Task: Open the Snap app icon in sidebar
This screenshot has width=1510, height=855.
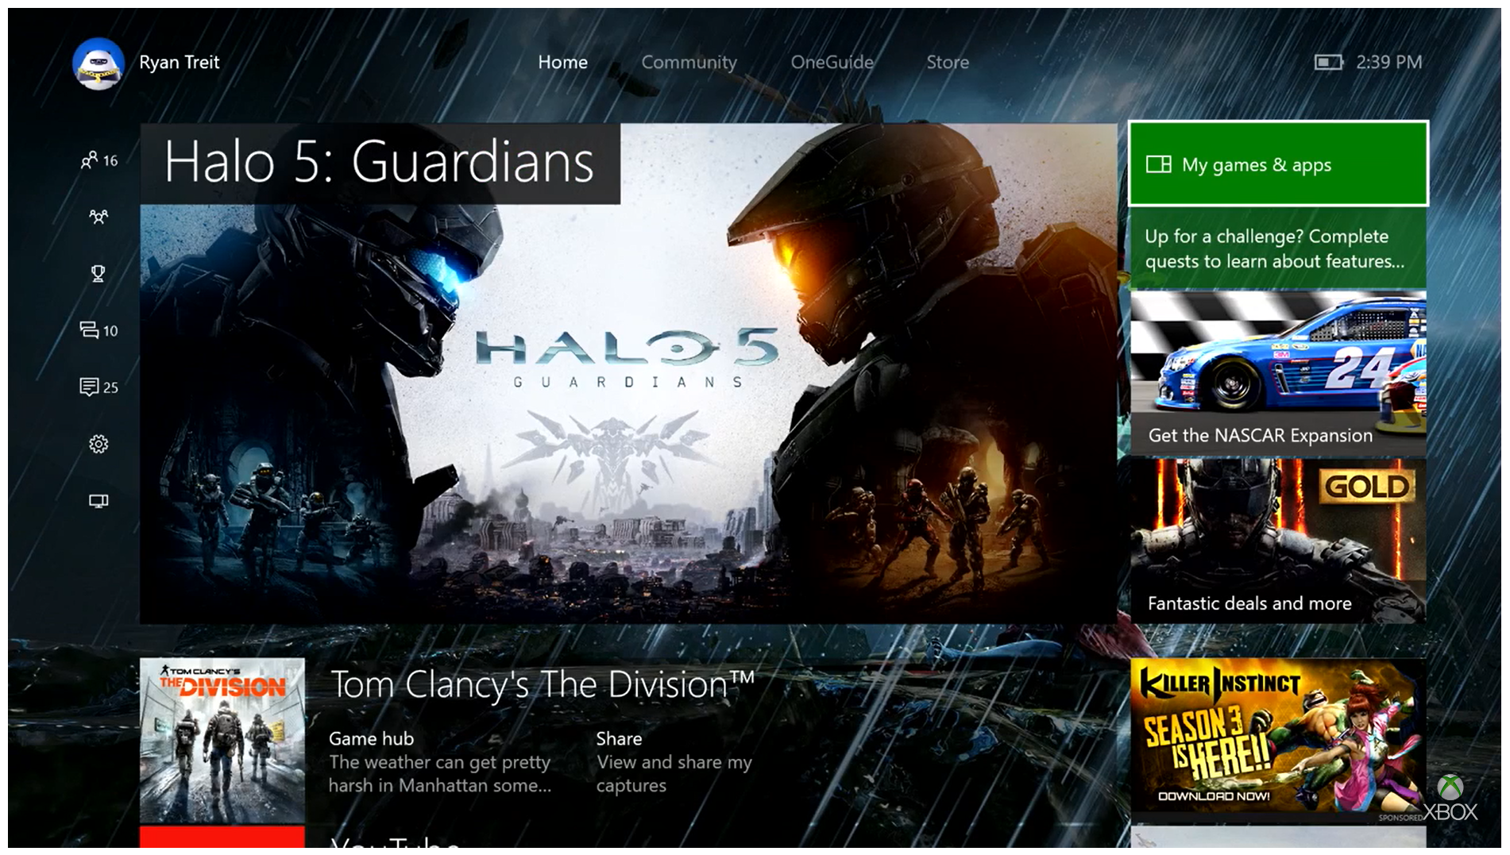Action: click(98, 501)
